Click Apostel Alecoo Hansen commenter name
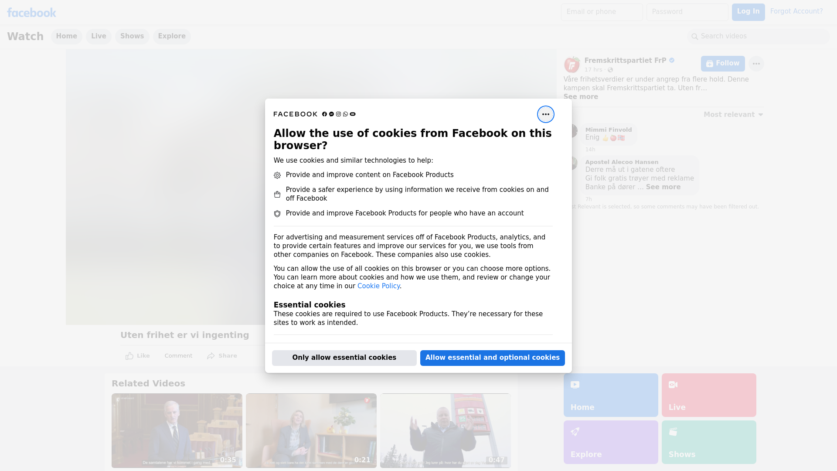Image resolution: width=837 pixels, height=471 pixels. (622, 162)
